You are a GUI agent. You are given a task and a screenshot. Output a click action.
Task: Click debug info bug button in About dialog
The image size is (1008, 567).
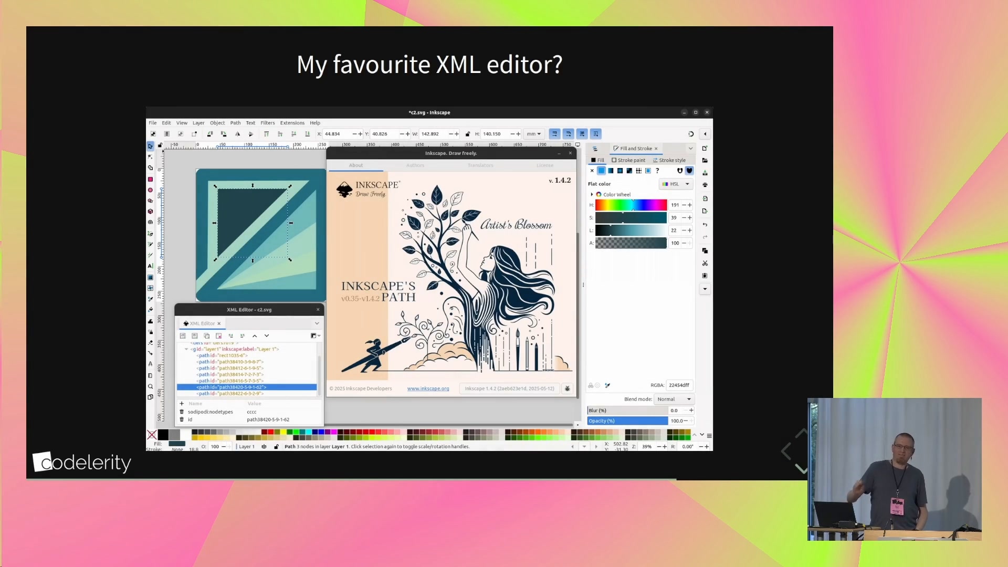[567, 389]
